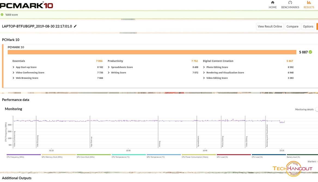Toggle CPU Frequency (MHz) legend series

(x=23, y=156)
